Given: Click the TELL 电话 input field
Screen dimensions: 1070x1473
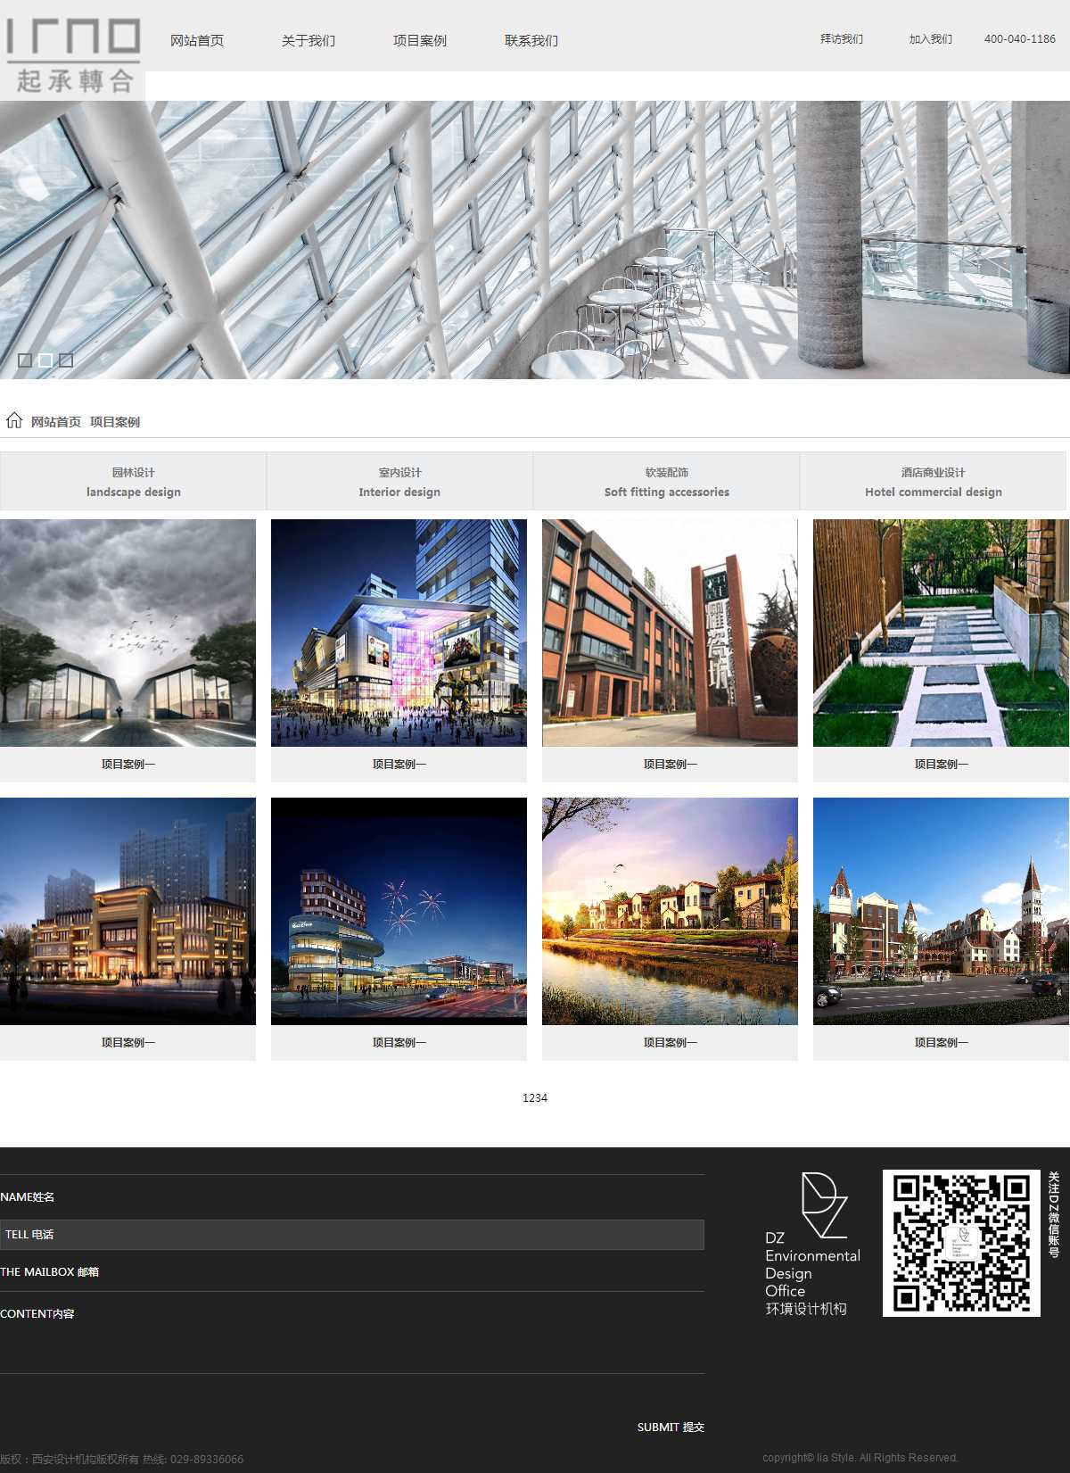Looking at the screenshot, I should (352, 1235).
